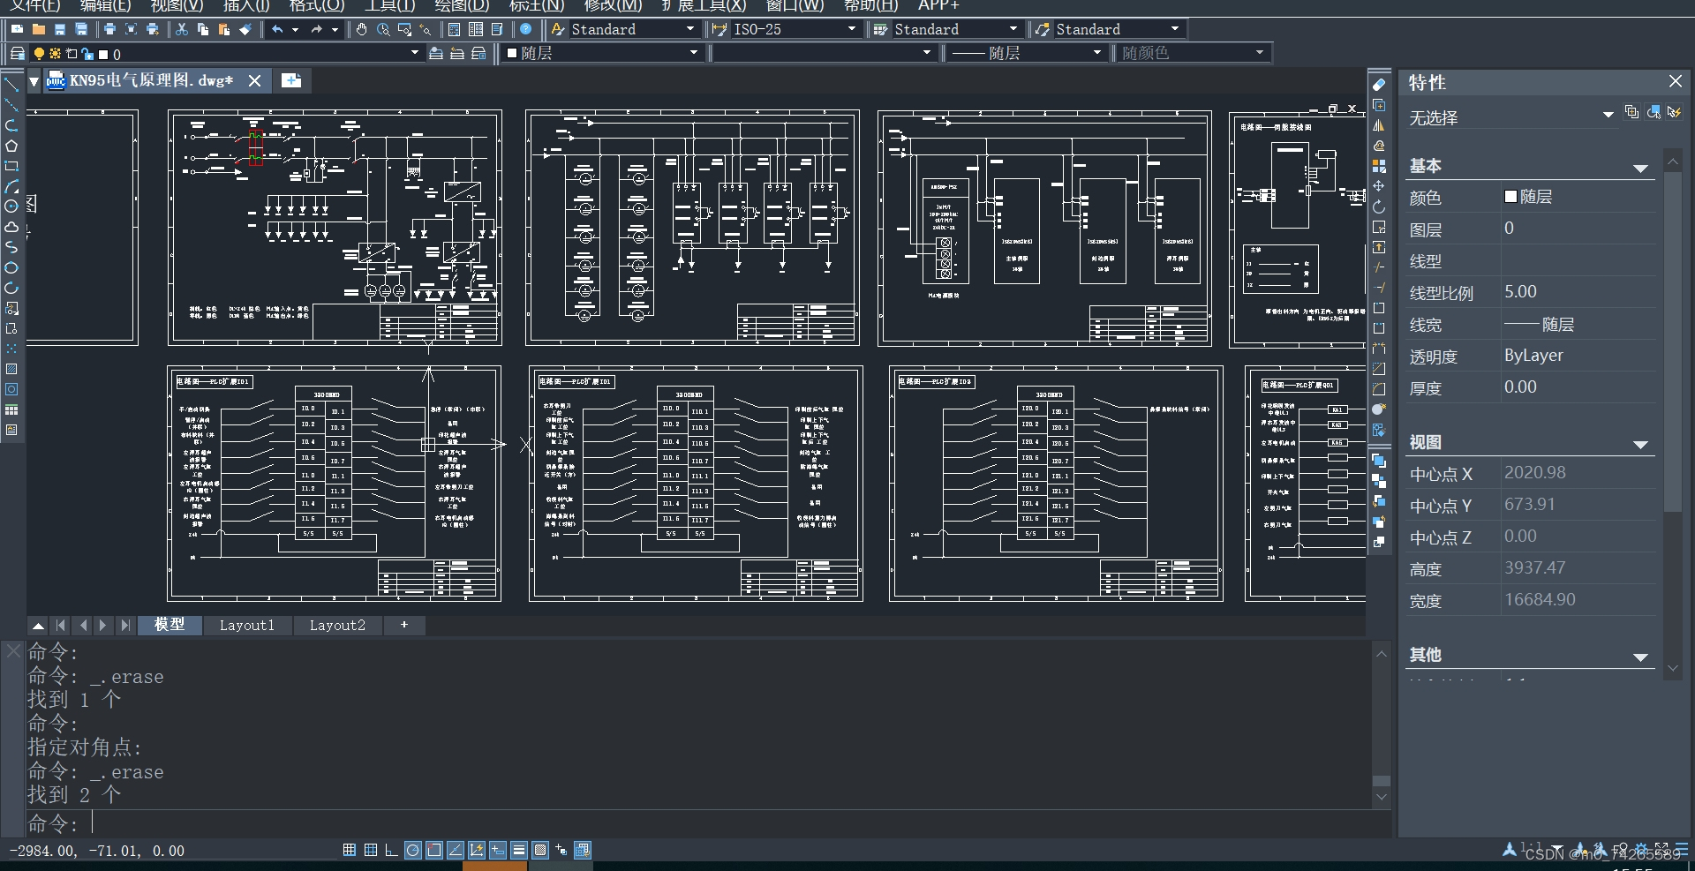Collapse the 基本 section in Properties

coord(1640,168)
